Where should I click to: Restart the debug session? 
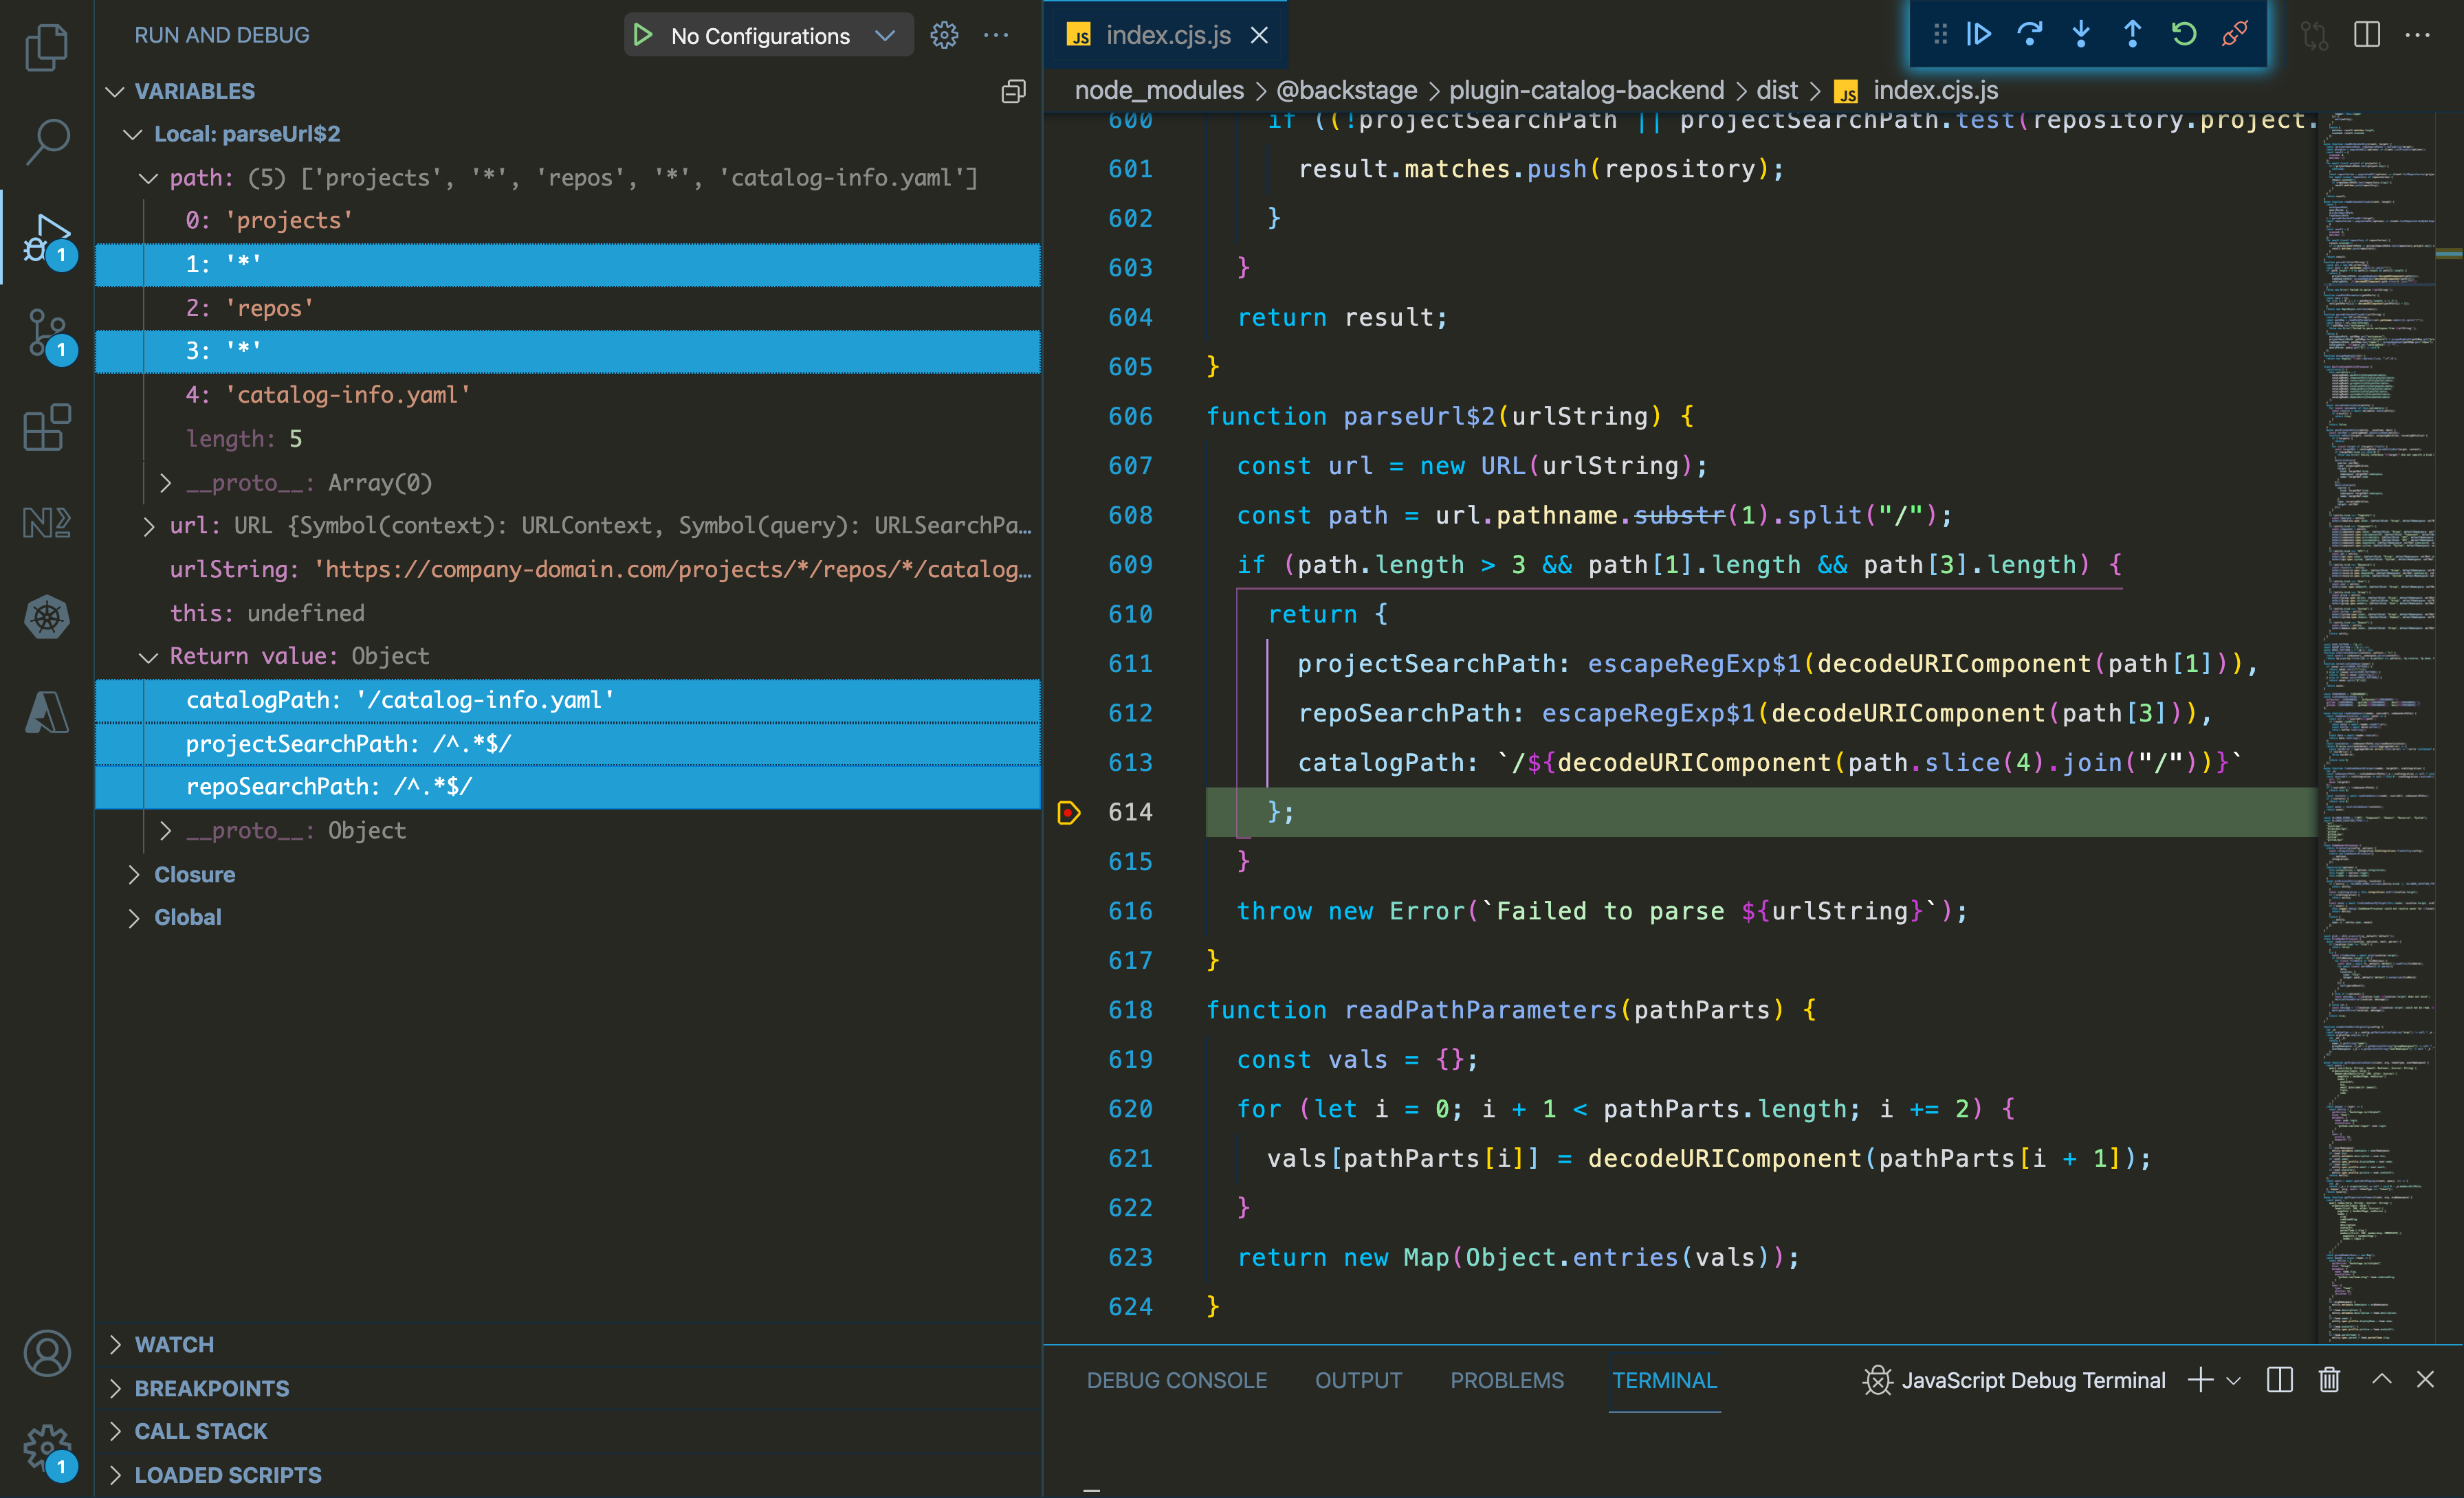click(x=2184, y=35)
